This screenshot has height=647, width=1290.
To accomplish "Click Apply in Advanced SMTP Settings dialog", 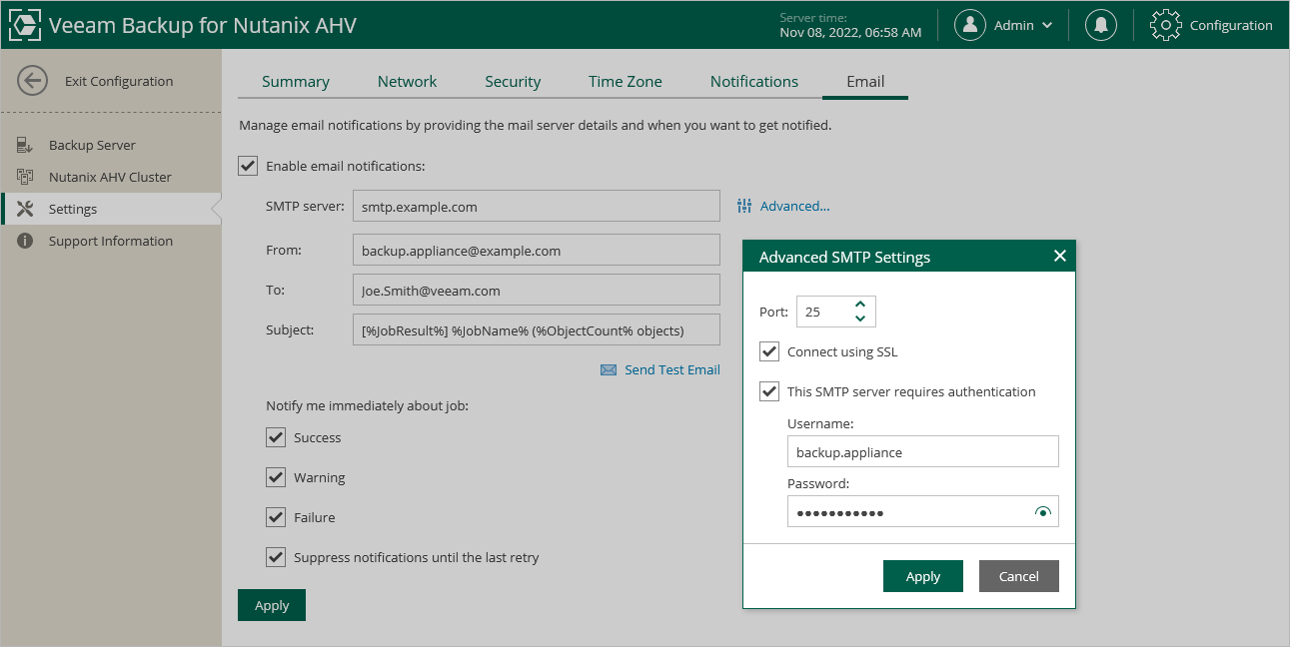I will pyautogui.click(x=923, y=576).
